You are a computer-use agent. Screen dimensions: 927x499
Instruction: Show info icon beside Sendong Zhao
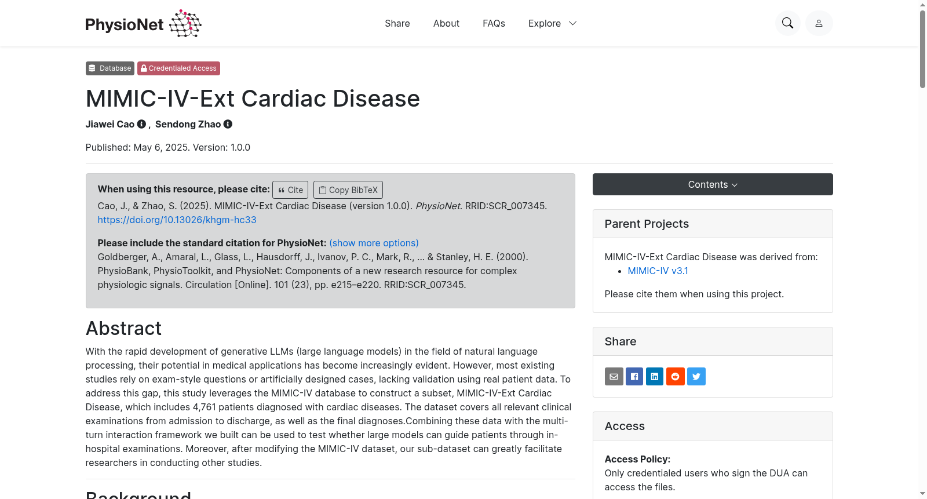(228, 124)
